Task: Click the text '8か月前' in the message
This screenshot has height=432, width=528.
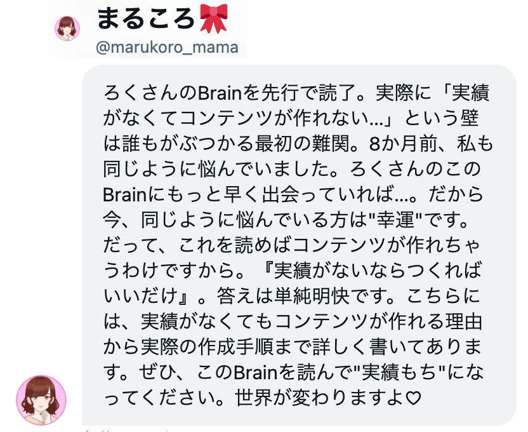Action: click(402, 144)
